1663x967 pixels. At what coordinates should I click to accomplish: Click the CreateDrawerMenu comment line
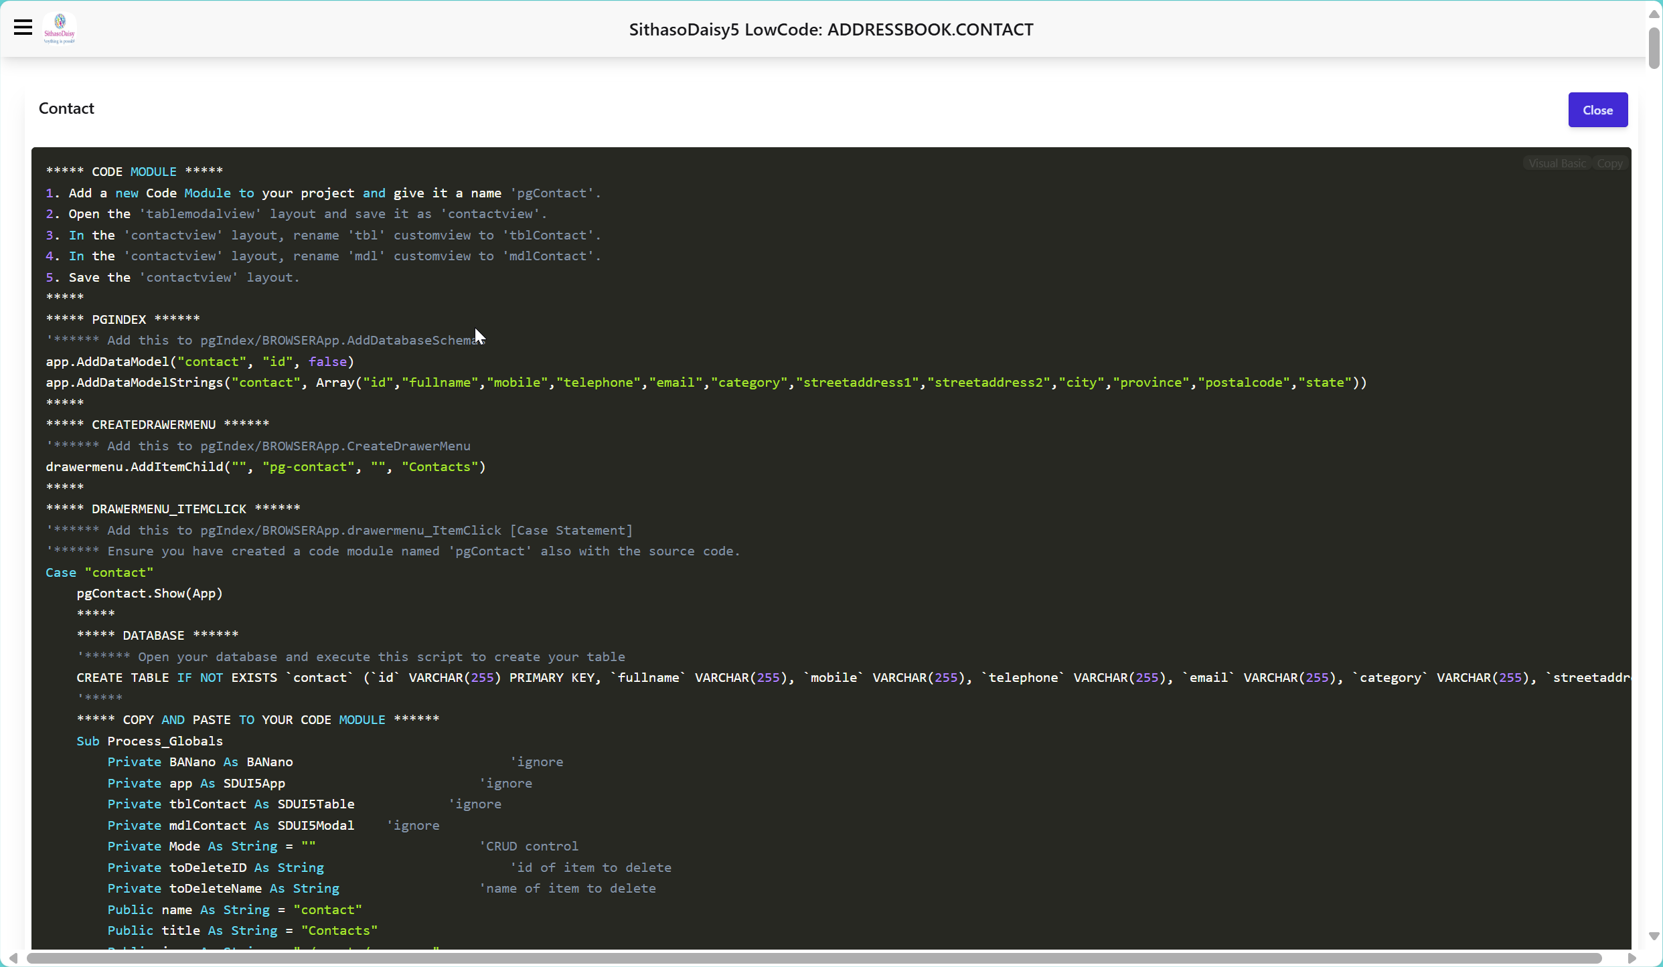pyautogui.click(x=258, y=446)
